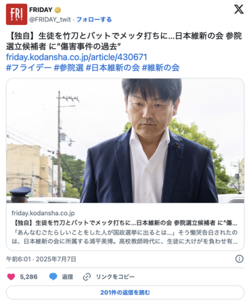Open the @FRIDAY_twit handle
Viewport: 251px width, 305px height.
[50, 19]
